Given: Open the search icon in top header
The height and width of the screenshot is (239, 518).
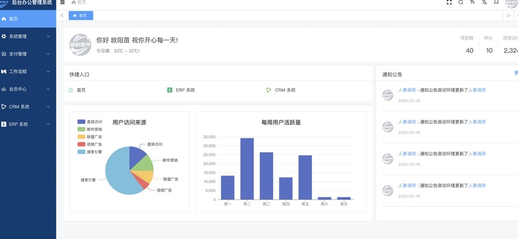Looking at the screenshot, I should 461,3.
